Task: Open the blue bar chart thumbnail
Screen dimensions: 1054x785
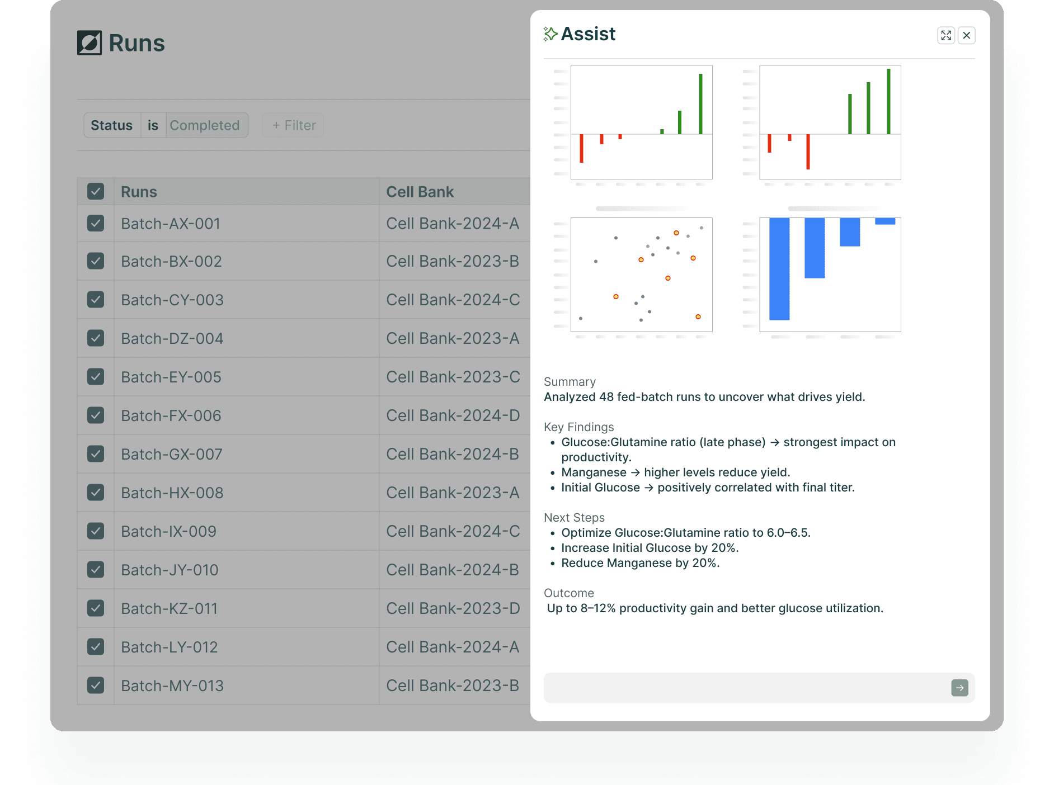Action: (830, 275)
